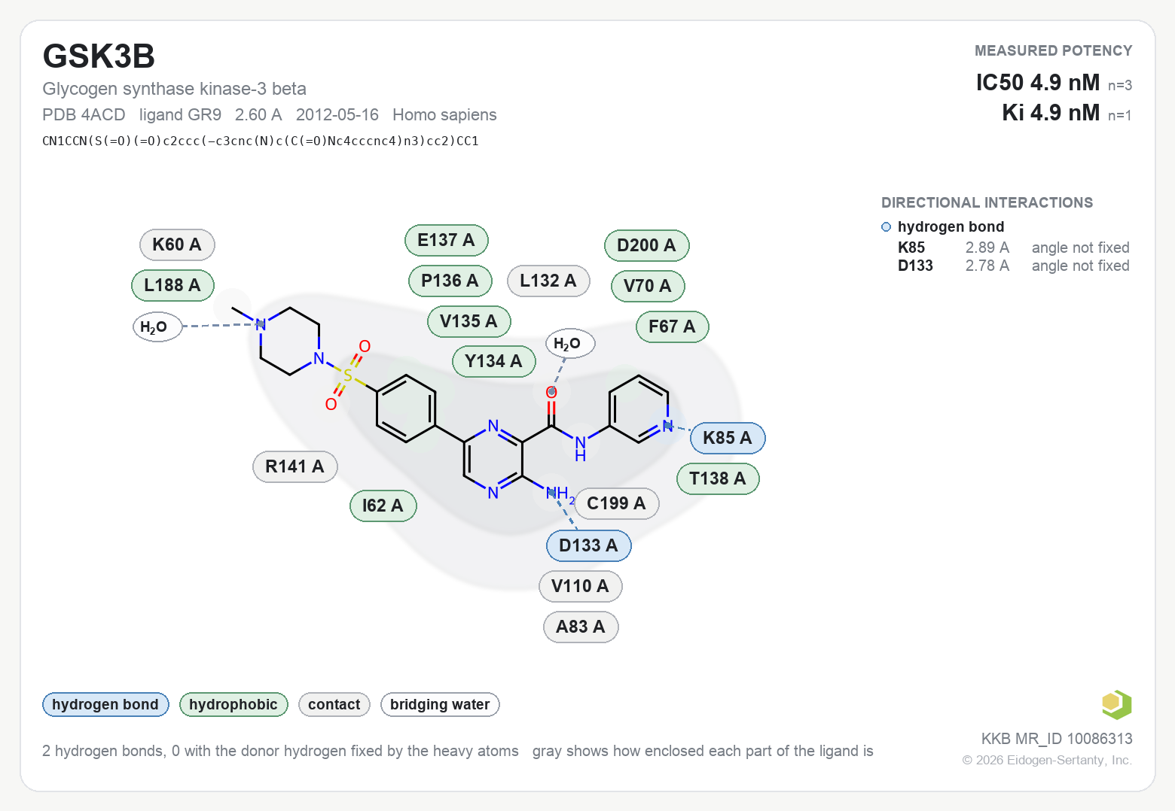Select the T138 A residue label
This screenshot has height=811, width=1175.
coord(718,478)
